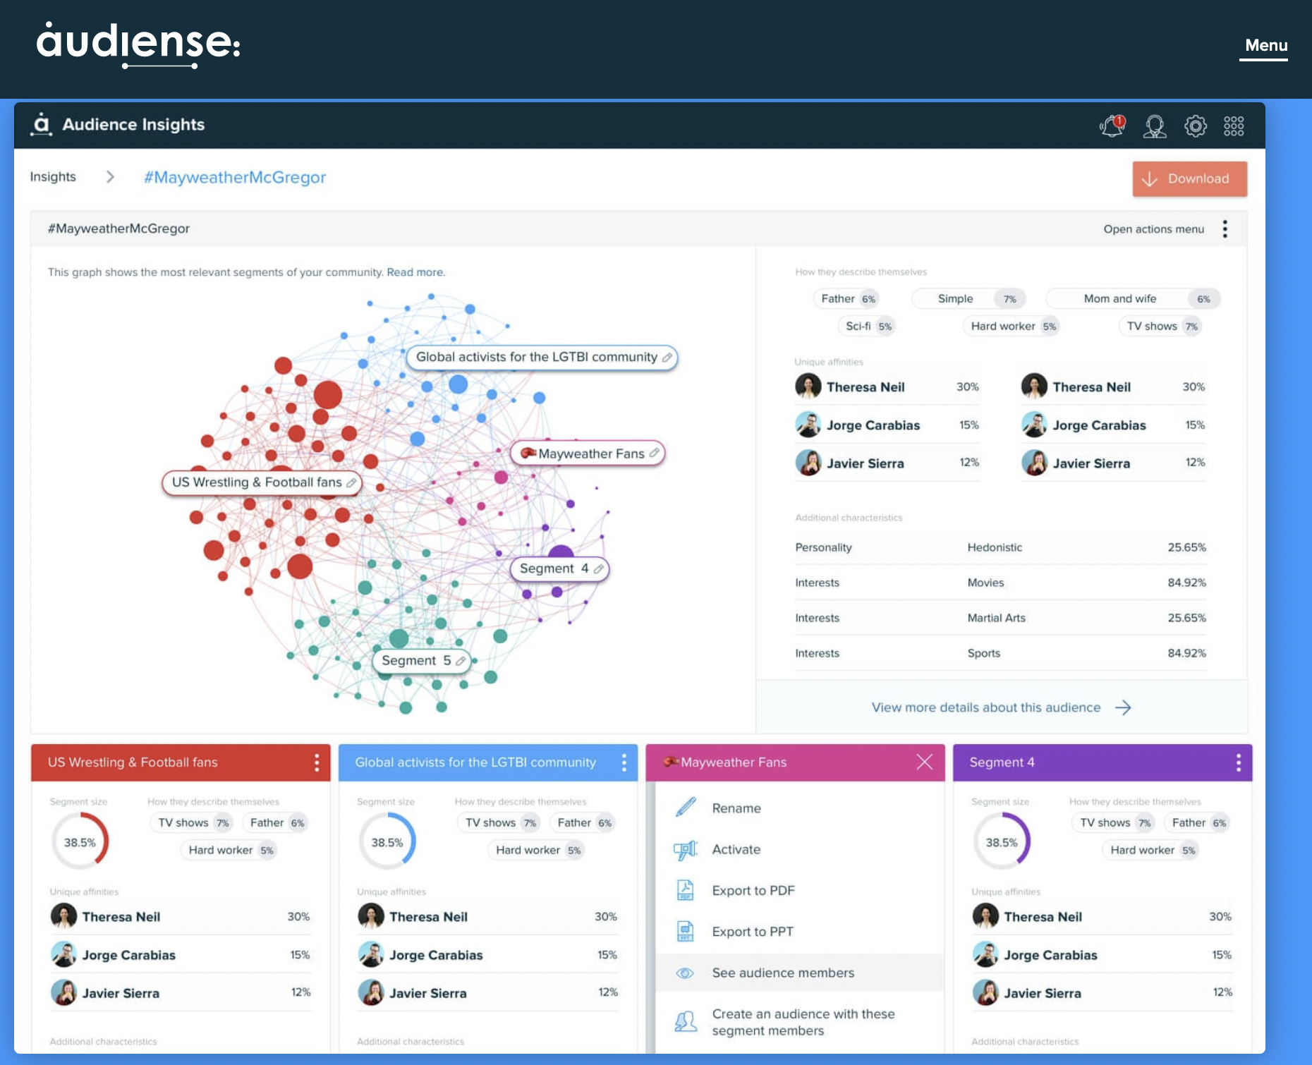
Task: Go to the Insights breadcrumb
Action: 53,177
